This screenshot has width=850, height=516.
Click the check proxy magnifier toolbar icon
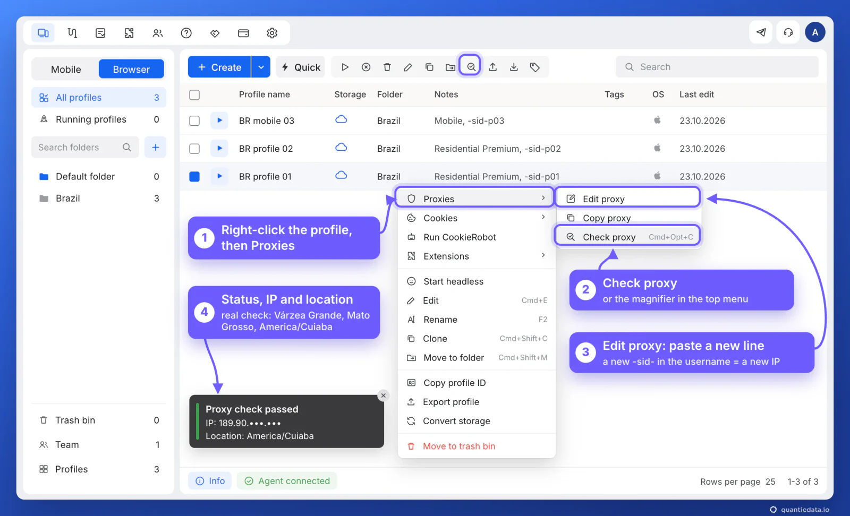coord(471,67)
